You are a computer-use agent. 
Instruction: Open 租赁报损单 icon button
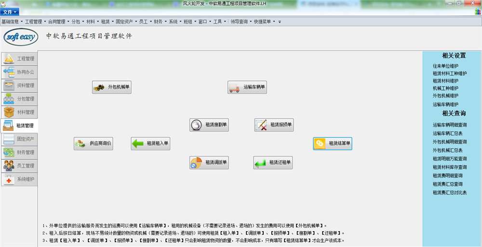[x=274, y=125]
